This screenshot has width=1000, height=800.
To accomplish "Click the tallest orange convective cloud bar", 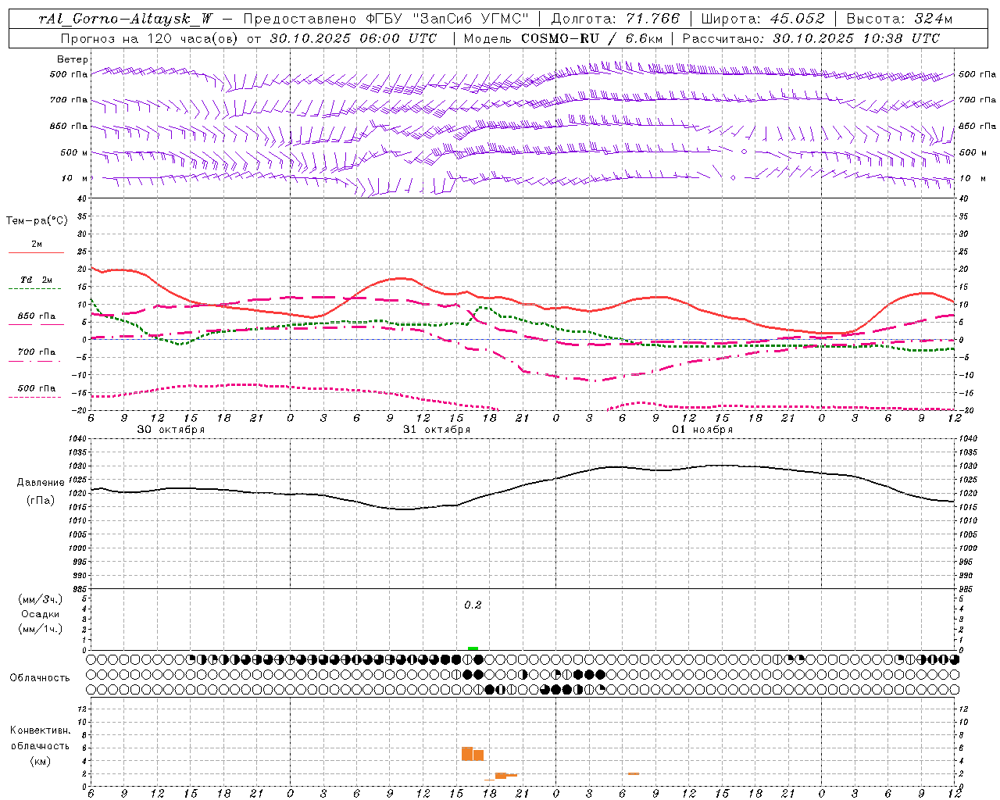I will click(x=467, y=754).
